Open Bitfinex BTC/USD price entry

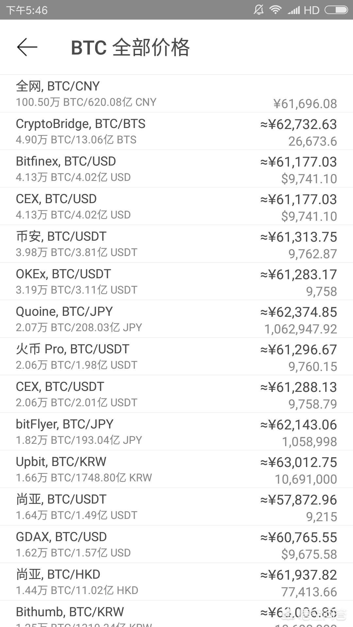click(x=176, y=169)
